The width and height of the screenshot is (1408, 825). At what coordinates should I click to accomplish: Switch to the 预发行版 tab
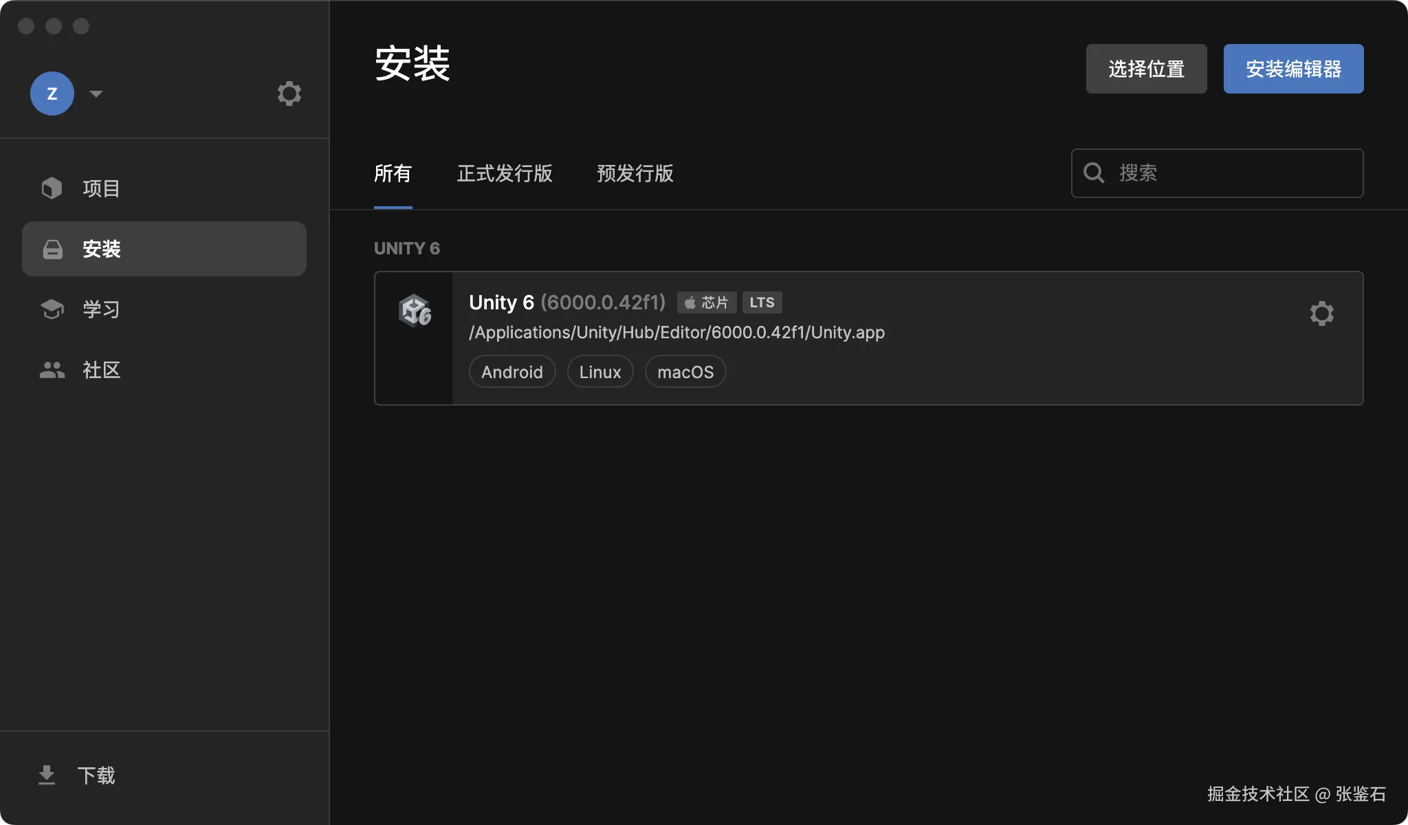(635, 174)
